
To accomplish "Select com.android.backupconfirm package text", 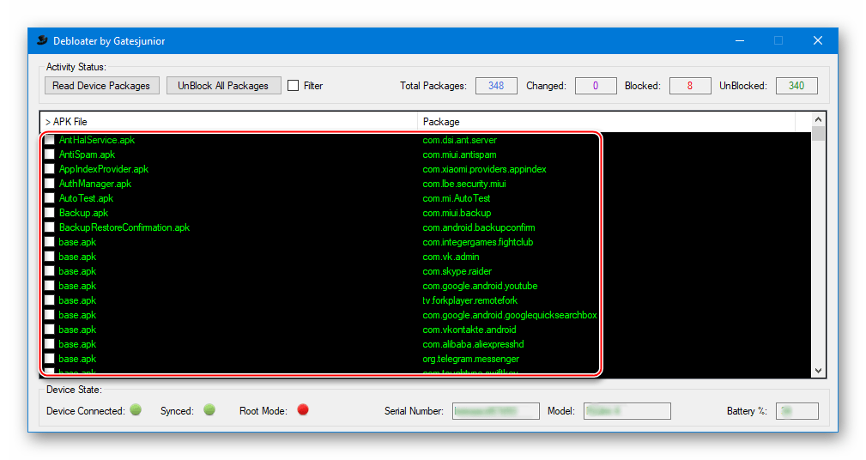I will 479,227.
